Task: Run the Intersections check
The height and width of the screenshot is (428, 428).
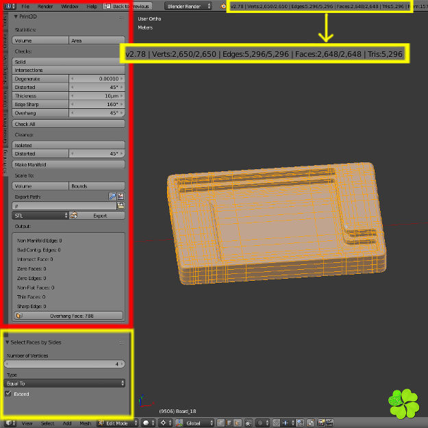Action: click(x=68, y=70)
